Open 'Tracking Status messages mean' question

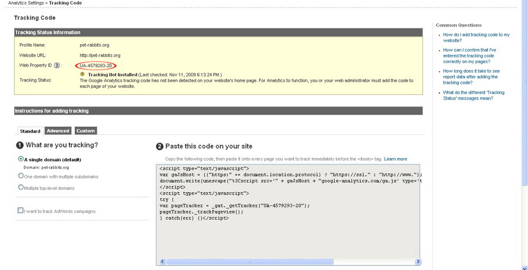coord(473,96)
